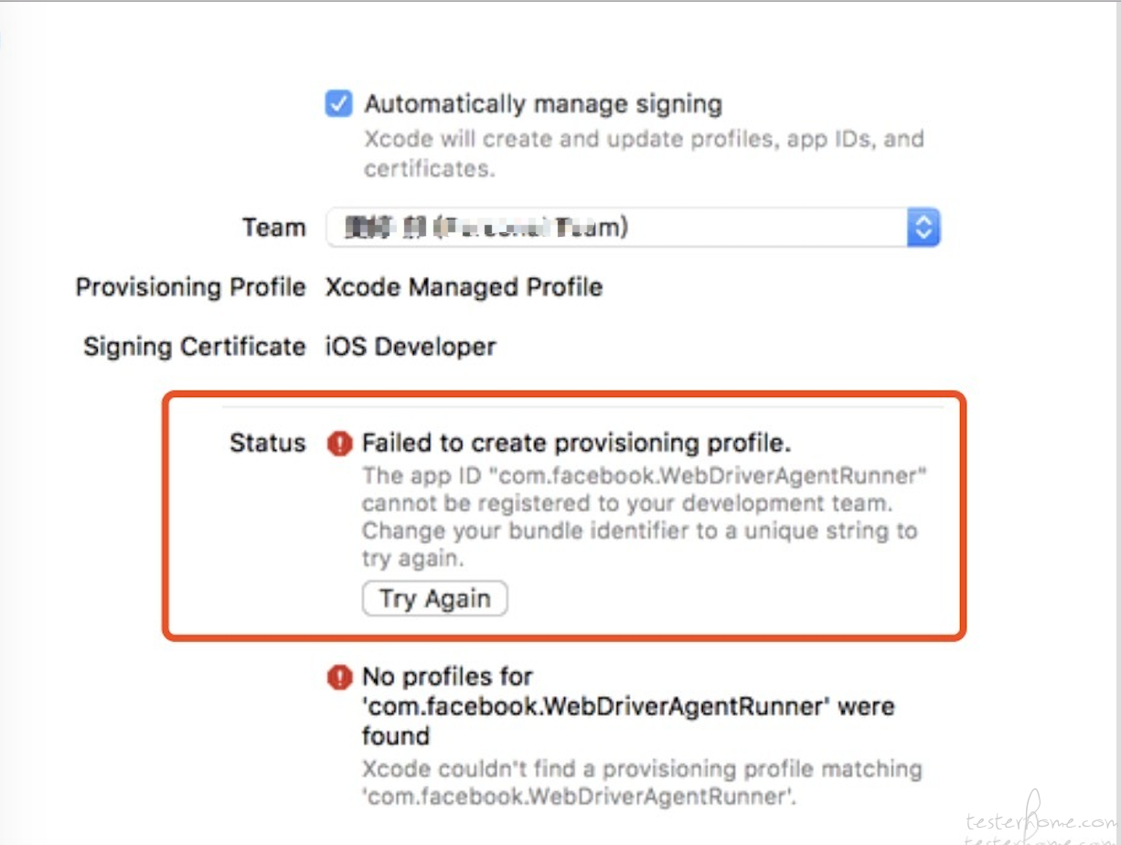1121x845 pixels.
Task: Click the red error icon beside 'No profiles for'
Action: click(x=339, y=678)
